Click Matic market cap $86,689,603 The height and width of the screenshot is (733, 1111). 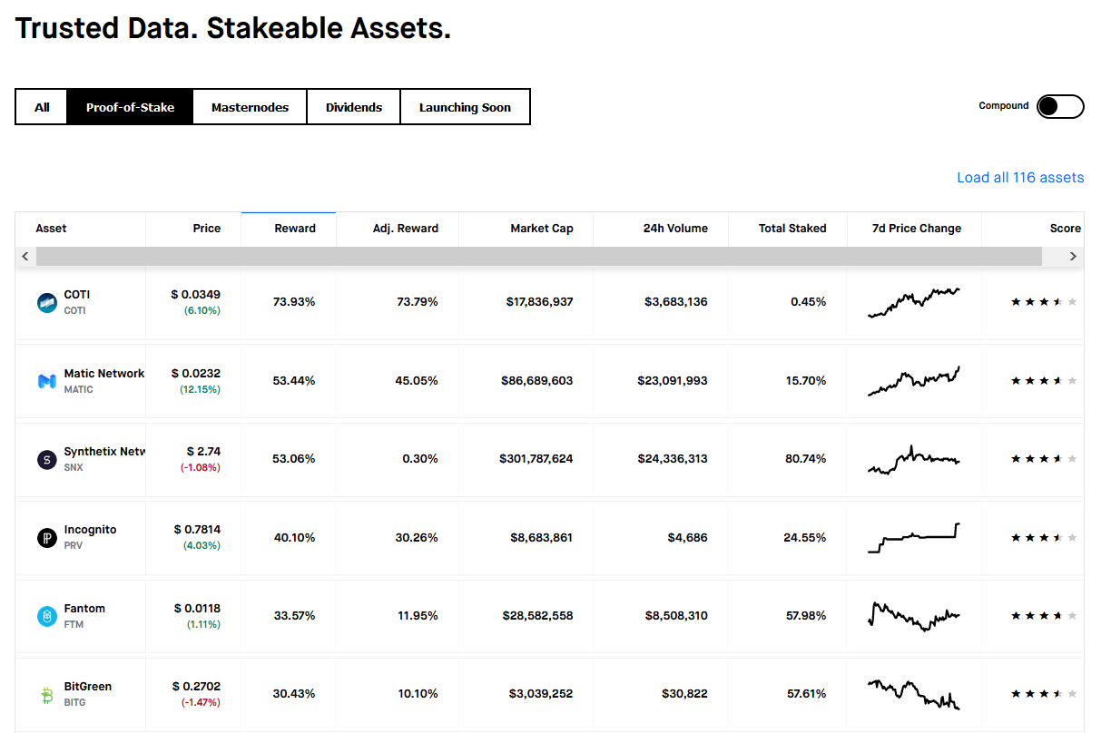point(537,381)
